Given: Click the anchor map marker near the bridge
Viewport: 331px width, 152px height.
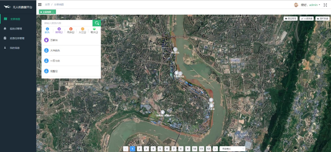Looking at the screenshot, I should 175,49.
